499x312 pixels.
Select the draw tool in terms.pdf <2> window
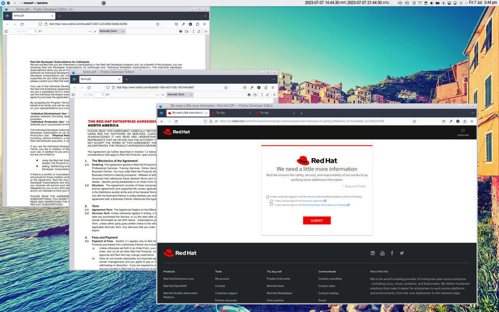coord(199,32)
